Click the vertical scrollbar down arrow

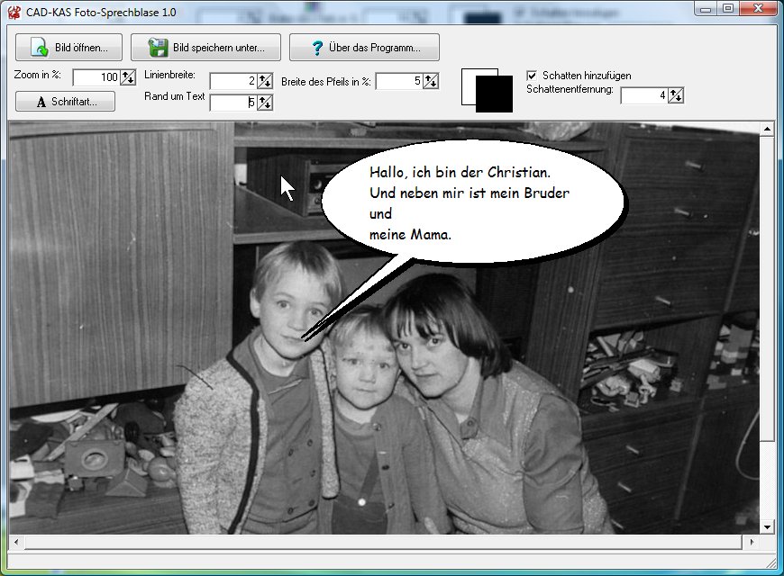click(x=767, y=526)
